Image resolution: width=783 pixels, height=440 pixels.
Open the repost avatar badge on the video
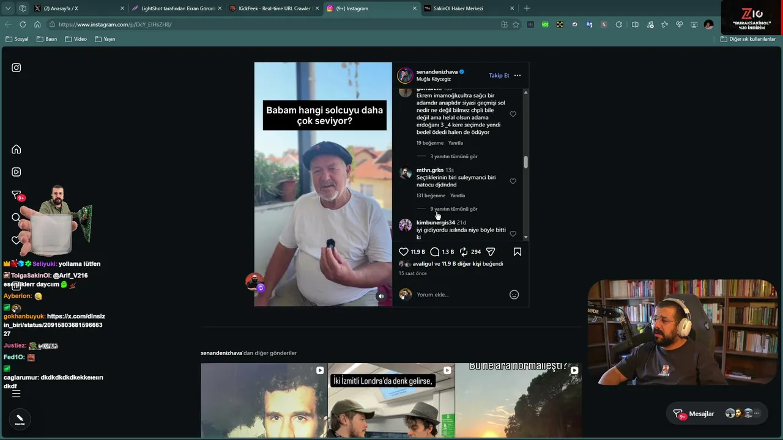(x=256, y=282)
